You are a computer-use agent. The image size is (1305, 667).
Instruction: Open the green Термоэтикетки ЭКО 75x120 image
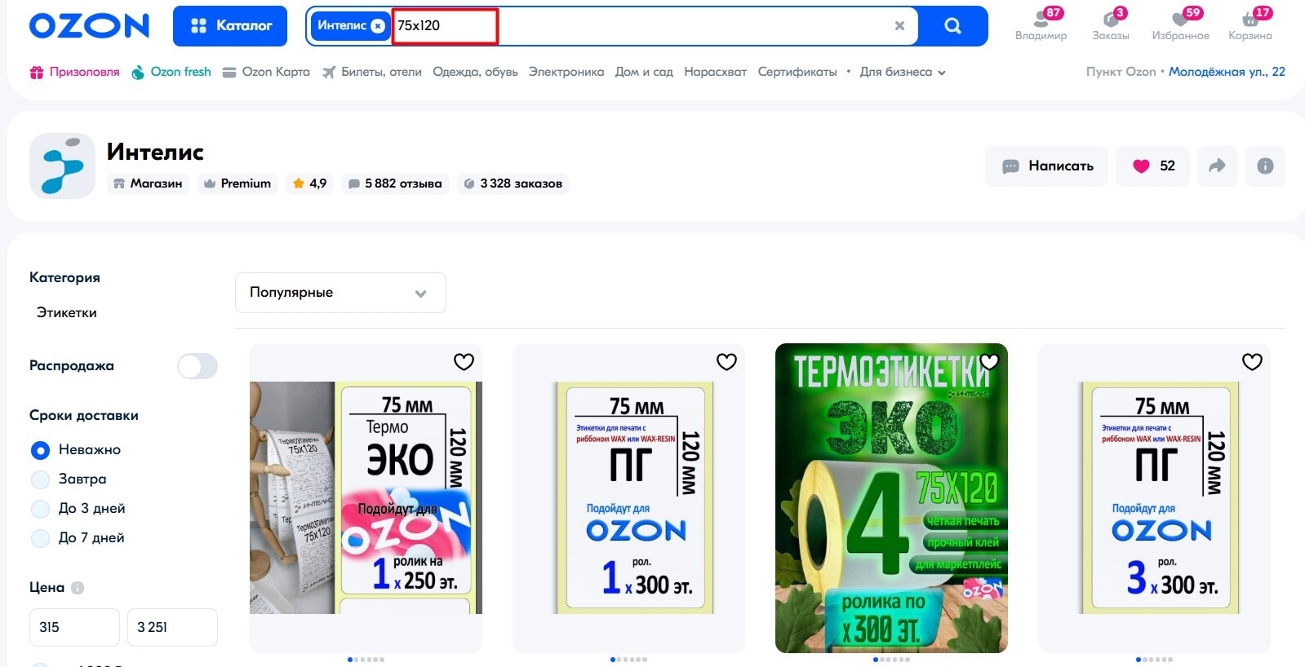[x=891, y=498]
